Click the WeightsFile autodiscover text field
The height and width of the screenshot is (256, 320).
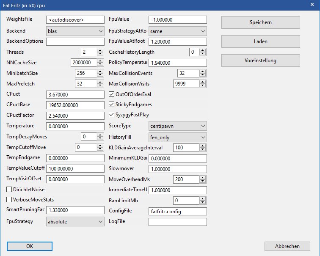75,20
